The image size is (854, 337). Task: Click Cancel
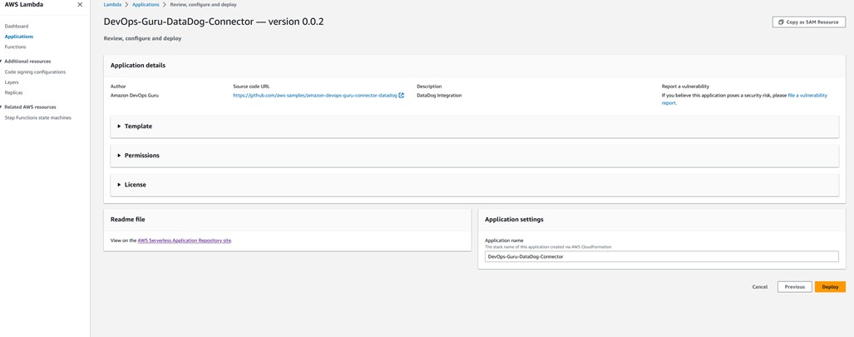point(760,287)
